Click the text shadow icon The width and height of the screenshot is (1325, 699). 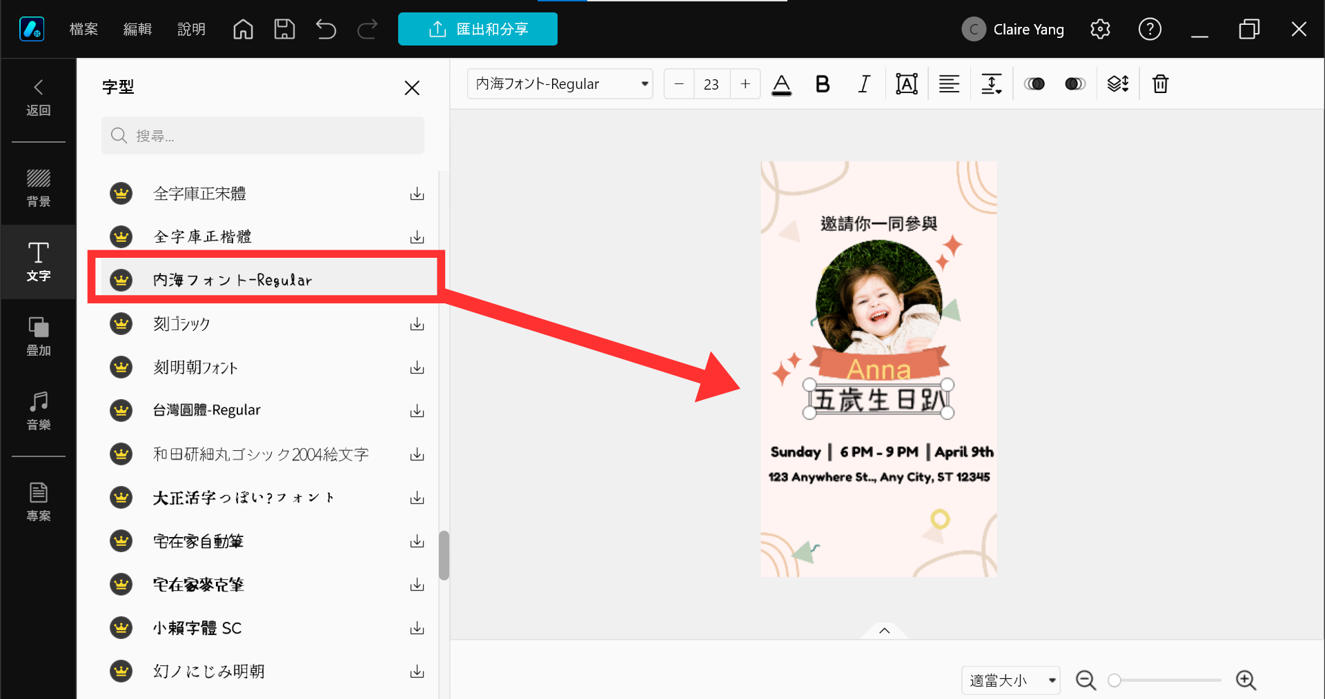click(1075, 84)
